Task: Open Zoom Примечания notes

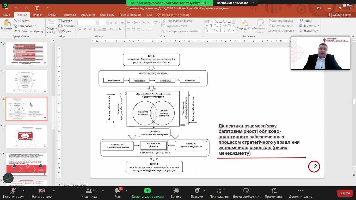Action: pyautogui.click(x=274, y=193)
